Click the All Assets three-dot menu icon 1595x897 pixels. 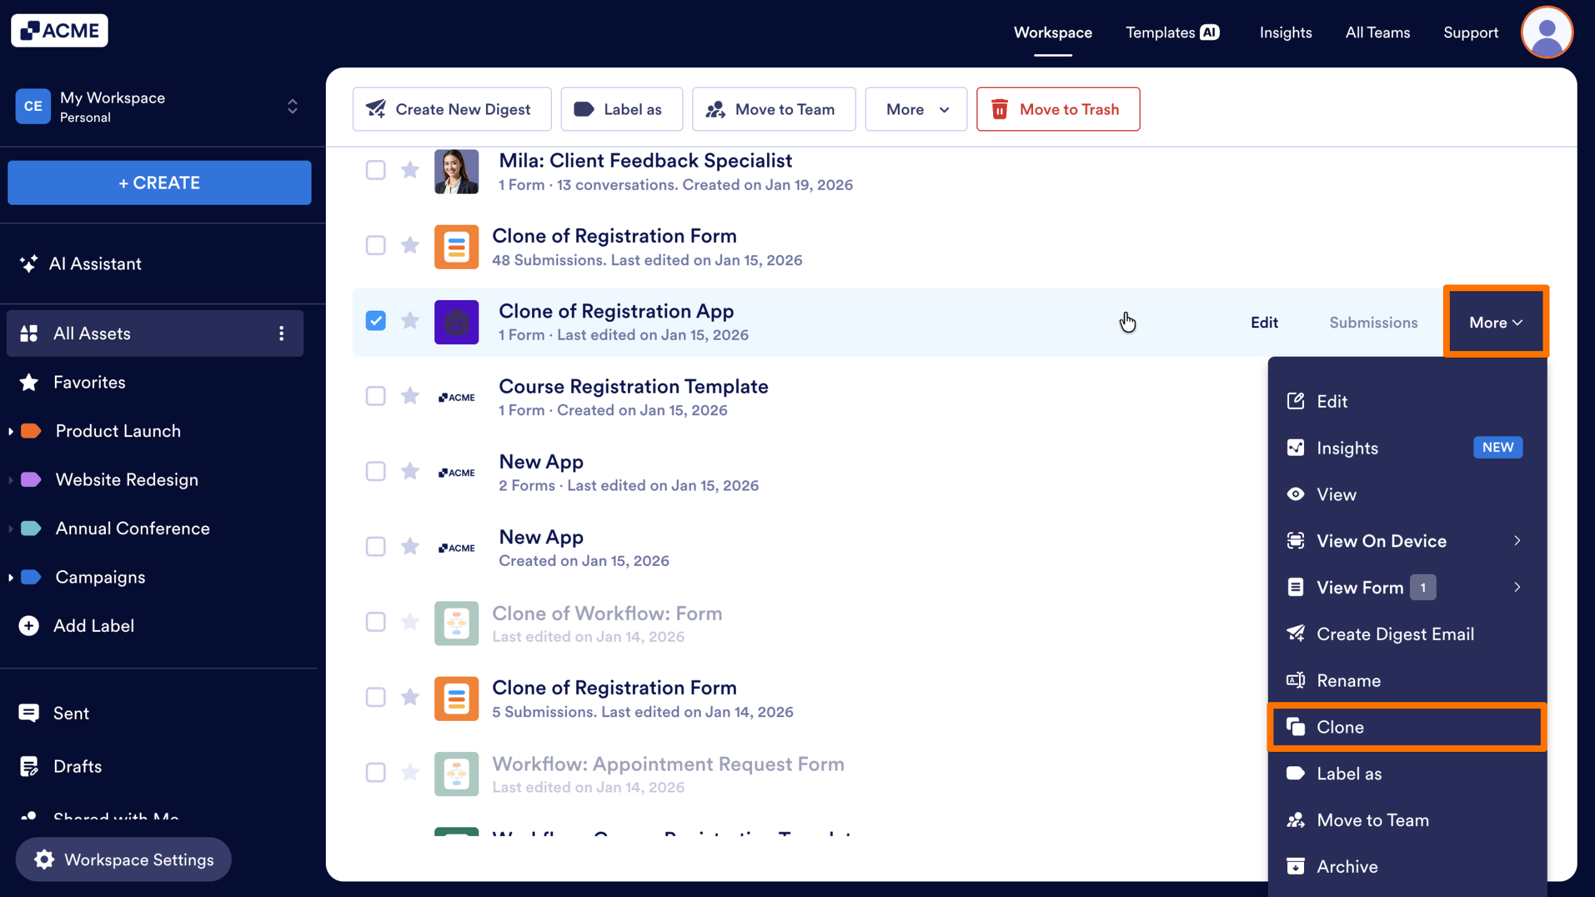(x=282, y=333)
